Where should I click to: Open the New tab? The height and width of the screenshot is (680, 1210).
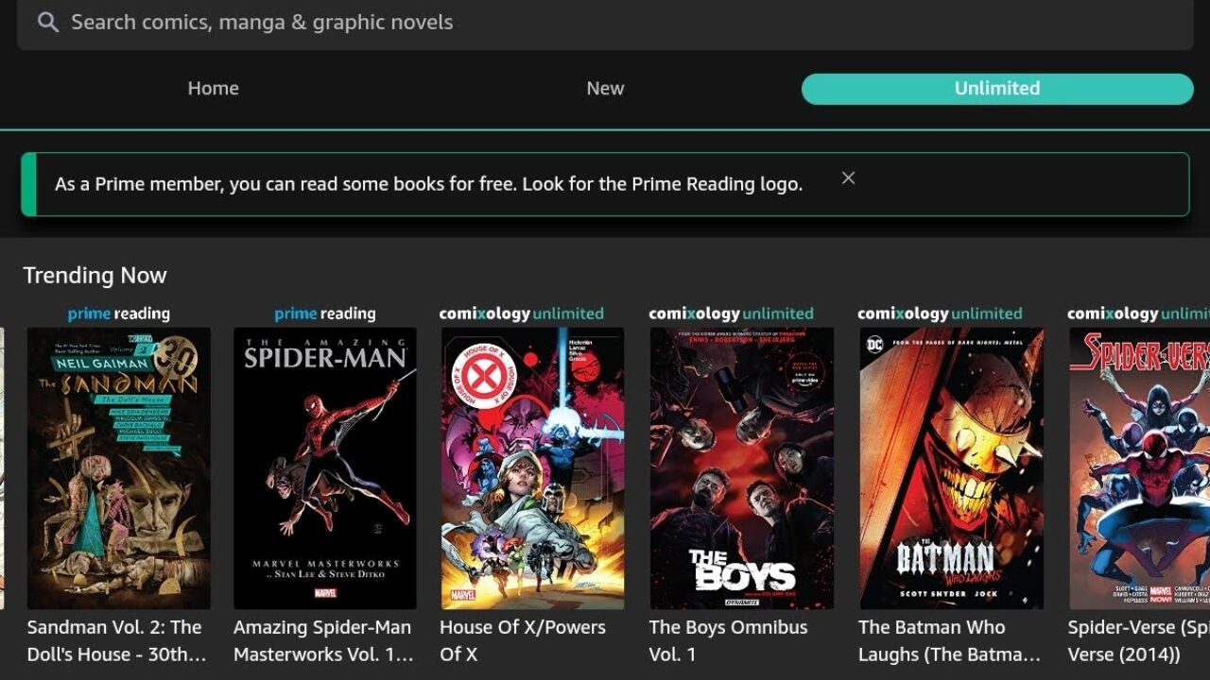click(605, 88)
